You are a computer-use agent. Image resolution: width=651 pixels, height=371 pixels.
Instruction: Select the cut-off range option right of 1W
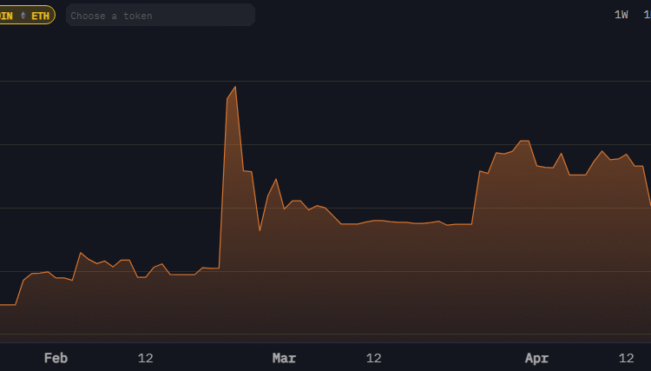[647, 15]
